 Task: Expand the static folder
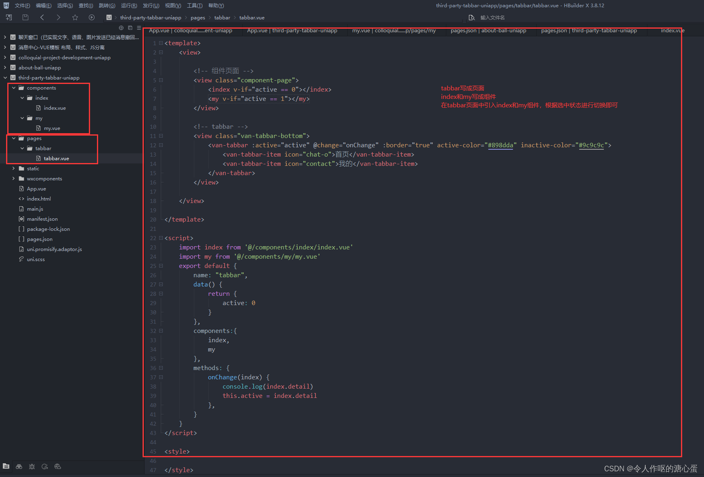coord(14,169)
